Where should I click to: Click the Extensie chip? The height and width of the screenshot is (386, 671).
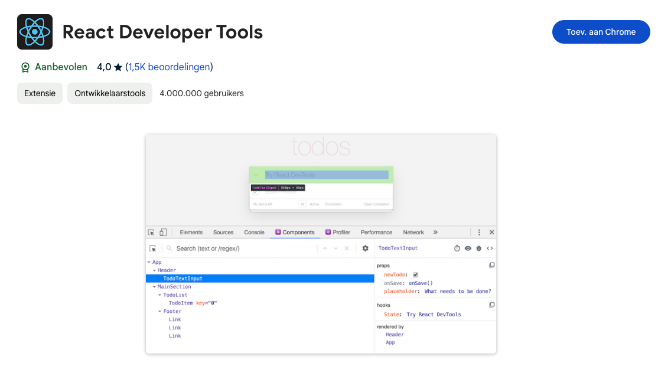click(40, 93)
